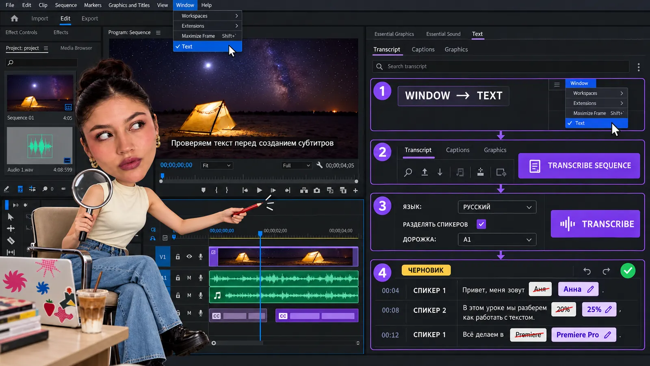Viewport: 650px width, 366px height.
Task: Click the timeline playhead at 00;00;02;00
Action: click(260, 233)
